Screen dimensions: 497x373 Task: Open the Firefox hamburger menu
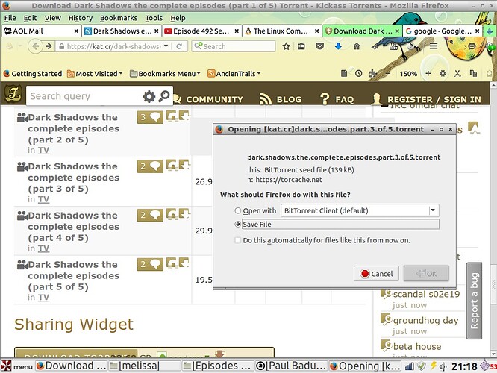(x=434, y=46)
